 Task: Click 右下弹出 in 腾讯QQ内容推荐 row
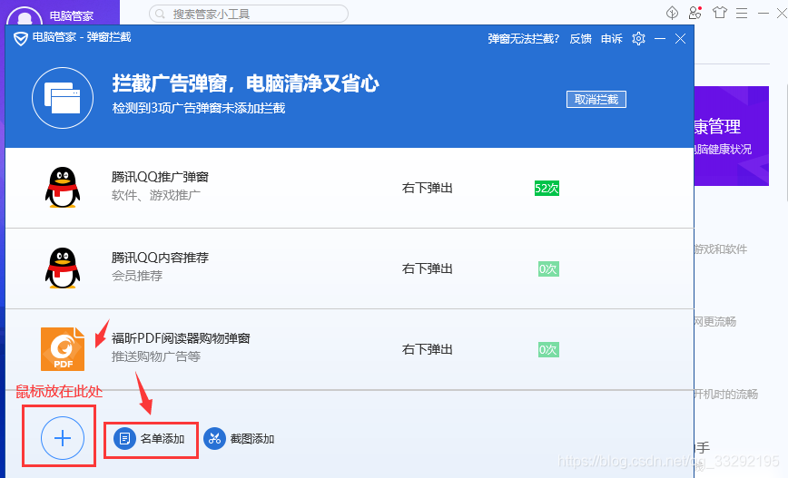coord(428,268)
